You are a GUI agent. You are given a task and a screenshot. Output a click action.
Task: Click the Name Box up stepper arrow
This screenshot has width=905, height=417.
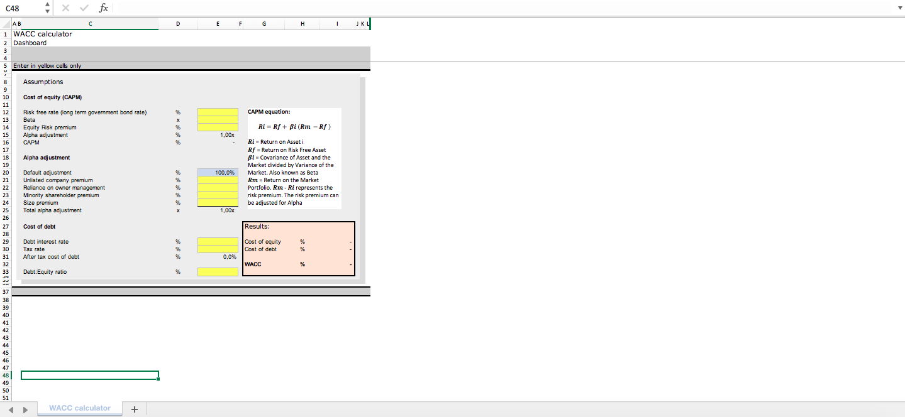(x=47, y=5)
